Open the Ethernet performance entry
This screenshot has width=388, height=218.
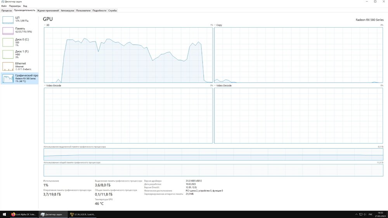click(19, 66)
